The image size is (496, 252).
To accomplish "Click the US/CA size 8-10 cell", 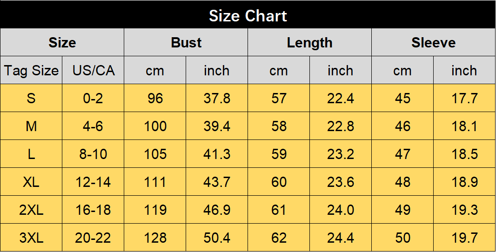I will click(93, 154).
